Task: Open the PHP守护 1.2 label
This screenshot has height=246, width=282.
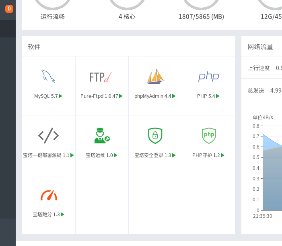Action: (x=206, y=155)
